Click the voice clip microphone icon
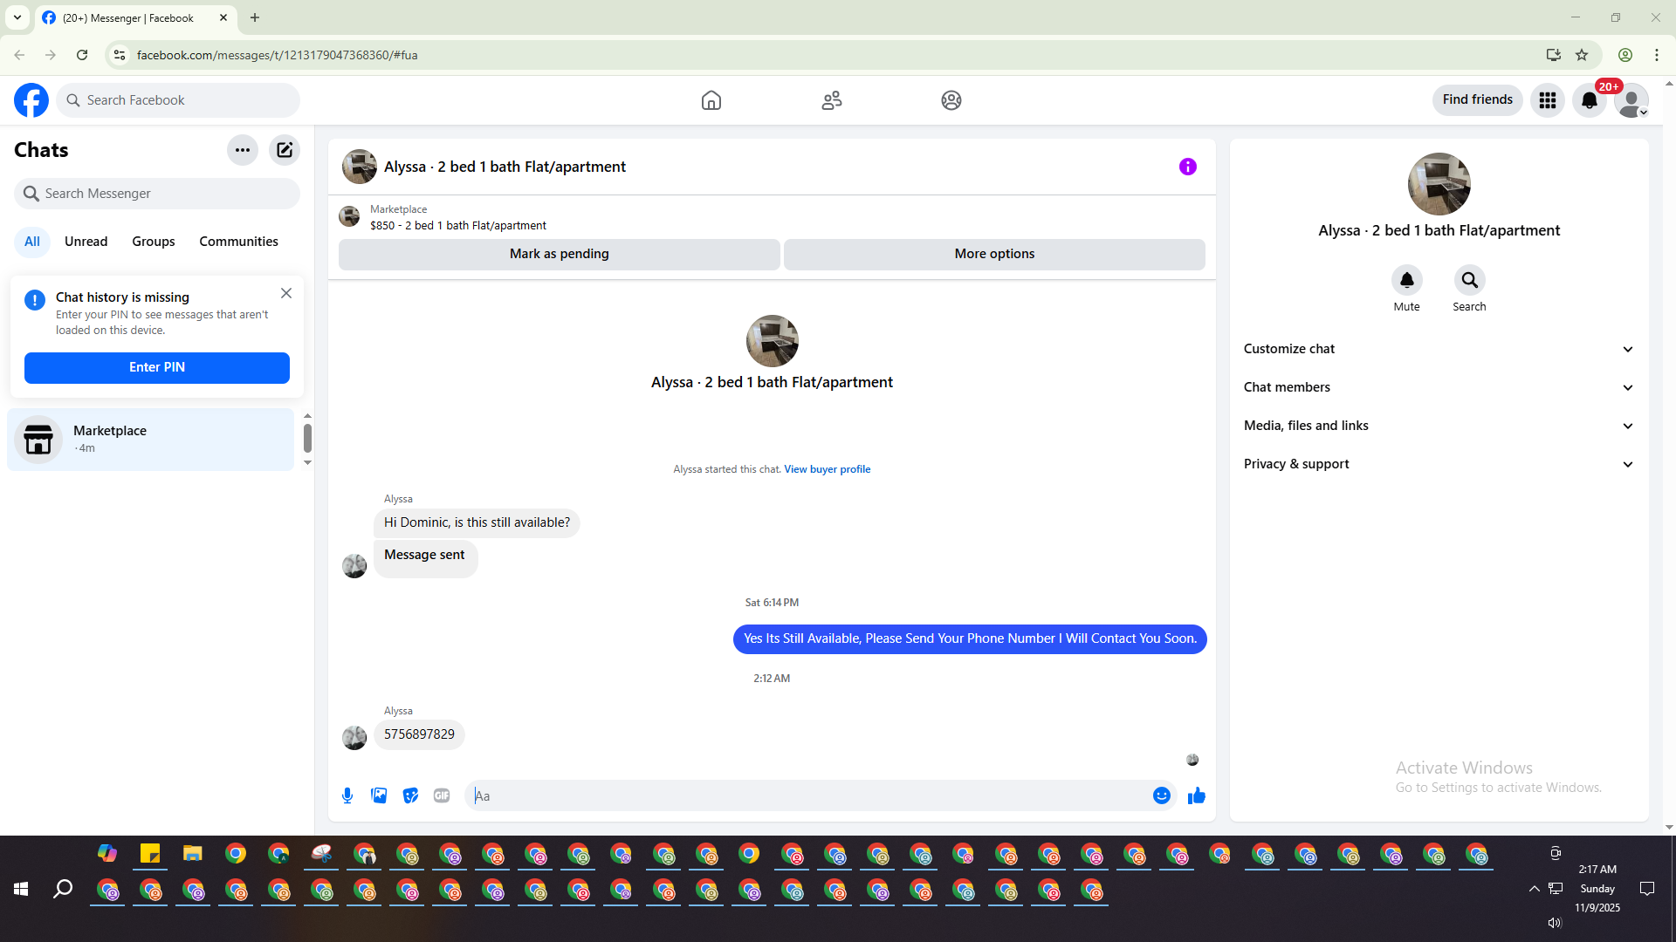The height and width of the screenshot is (942, 1676). 347,795
